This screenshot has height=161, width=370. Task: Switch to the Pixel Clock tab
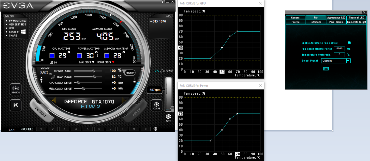(x=336, y=22)
